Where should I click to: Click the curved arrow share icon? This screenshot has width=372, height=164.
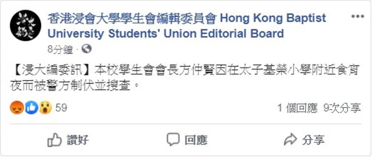pyautogui.click(x=290, y=139)
